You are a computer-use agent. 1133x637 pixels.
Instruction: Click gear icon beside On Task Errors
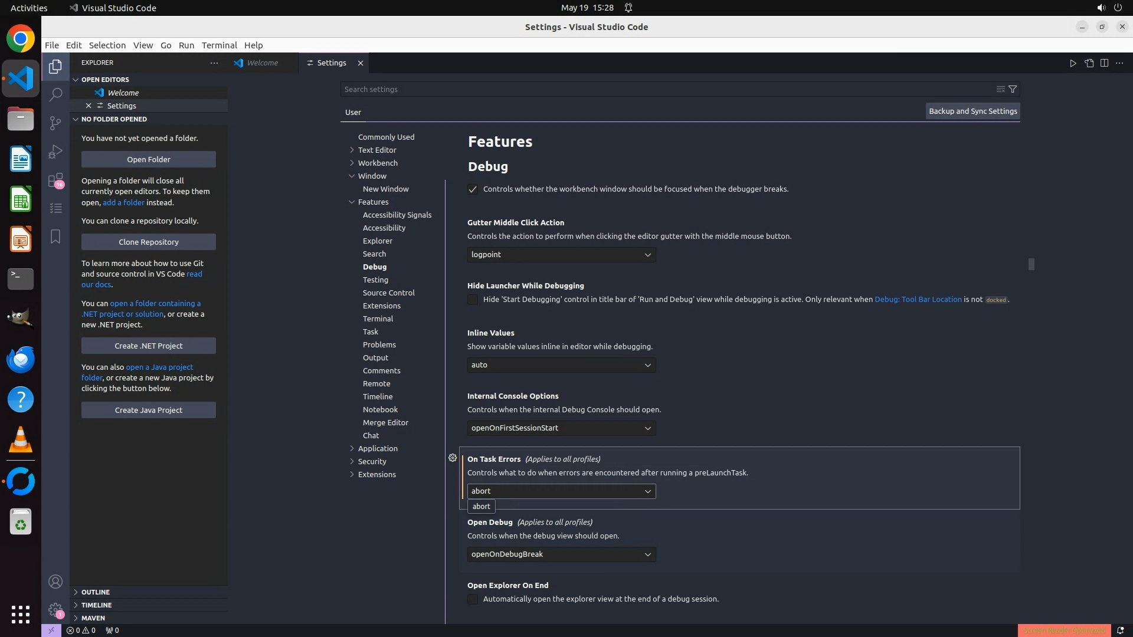[453, 458]
